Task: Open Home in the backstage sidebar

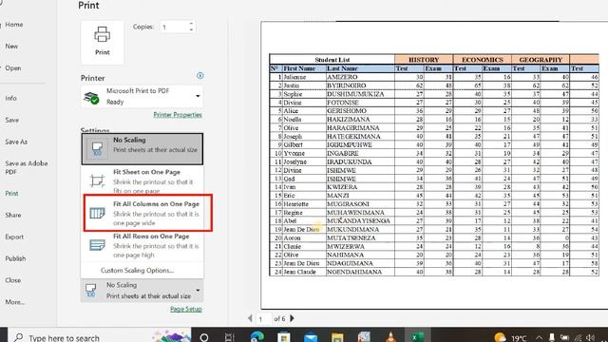Action: (14, 25)
